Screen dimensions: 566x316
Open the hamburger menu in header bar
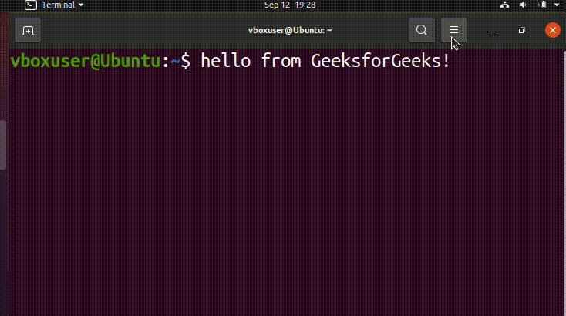tap(454, 30)
